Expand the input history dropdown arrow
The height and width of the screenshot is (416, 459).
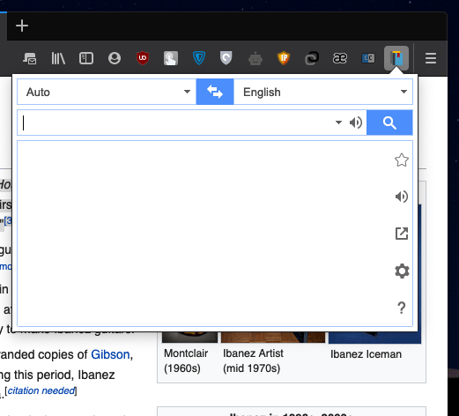click(x=338, y=123)
